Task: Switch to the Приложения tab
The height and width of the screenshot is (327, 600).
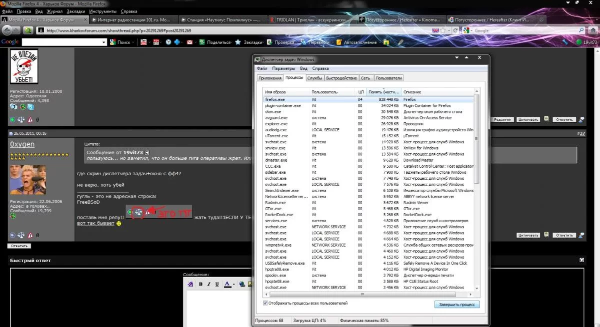Action: click(x=270, y=78)
